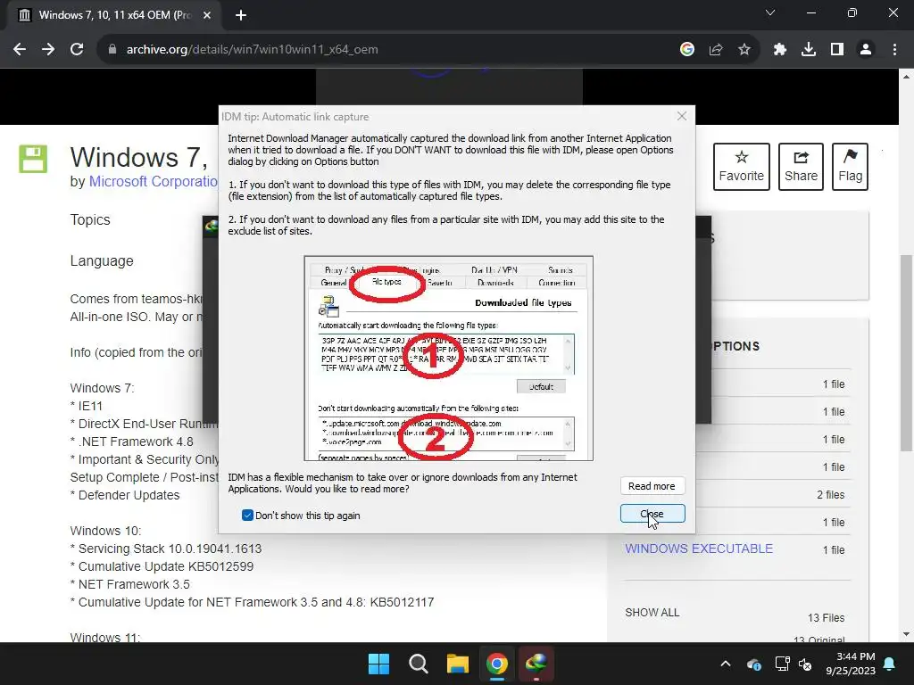Viewport: 914px width, 685px height.
Task: Click the address bar URL
Action: tap(253, 50)
